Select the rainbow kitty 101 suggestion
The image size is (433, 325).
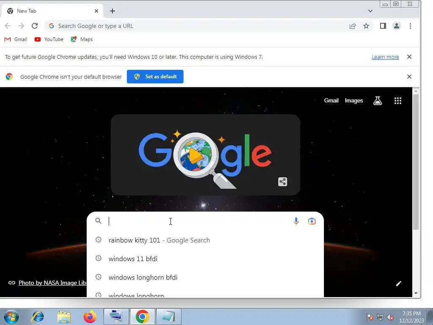pyautogui.click(x=205, y=240)
